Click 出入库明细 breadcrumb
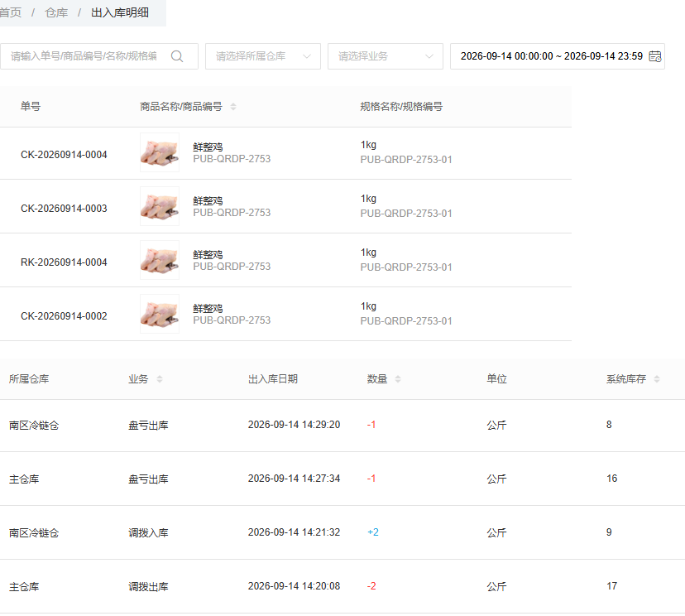This screenshot has height=616, width=685. point(120,12)
